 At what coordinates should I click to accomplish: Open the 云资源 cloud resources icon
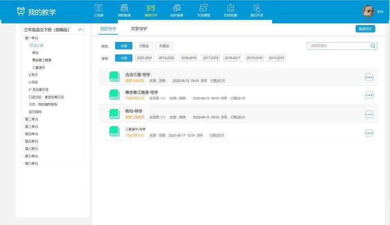click(x=99, y=8)
